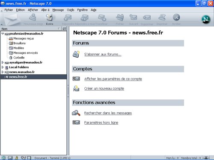Click the magnifier search messages icon
This screenshot has width=214, height=160.
pos(76,113)
